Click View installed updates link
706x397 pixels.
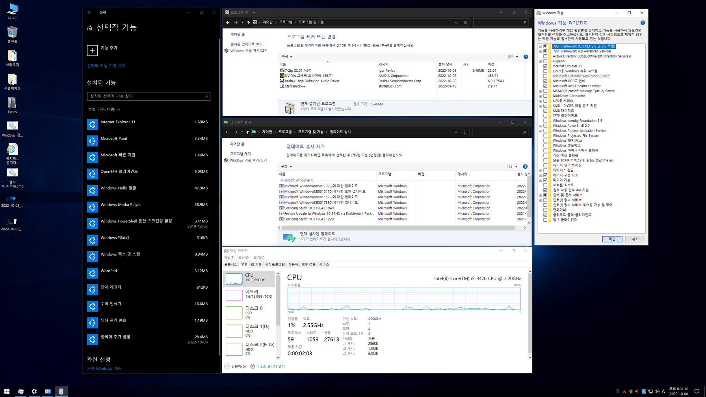point(246,44)
